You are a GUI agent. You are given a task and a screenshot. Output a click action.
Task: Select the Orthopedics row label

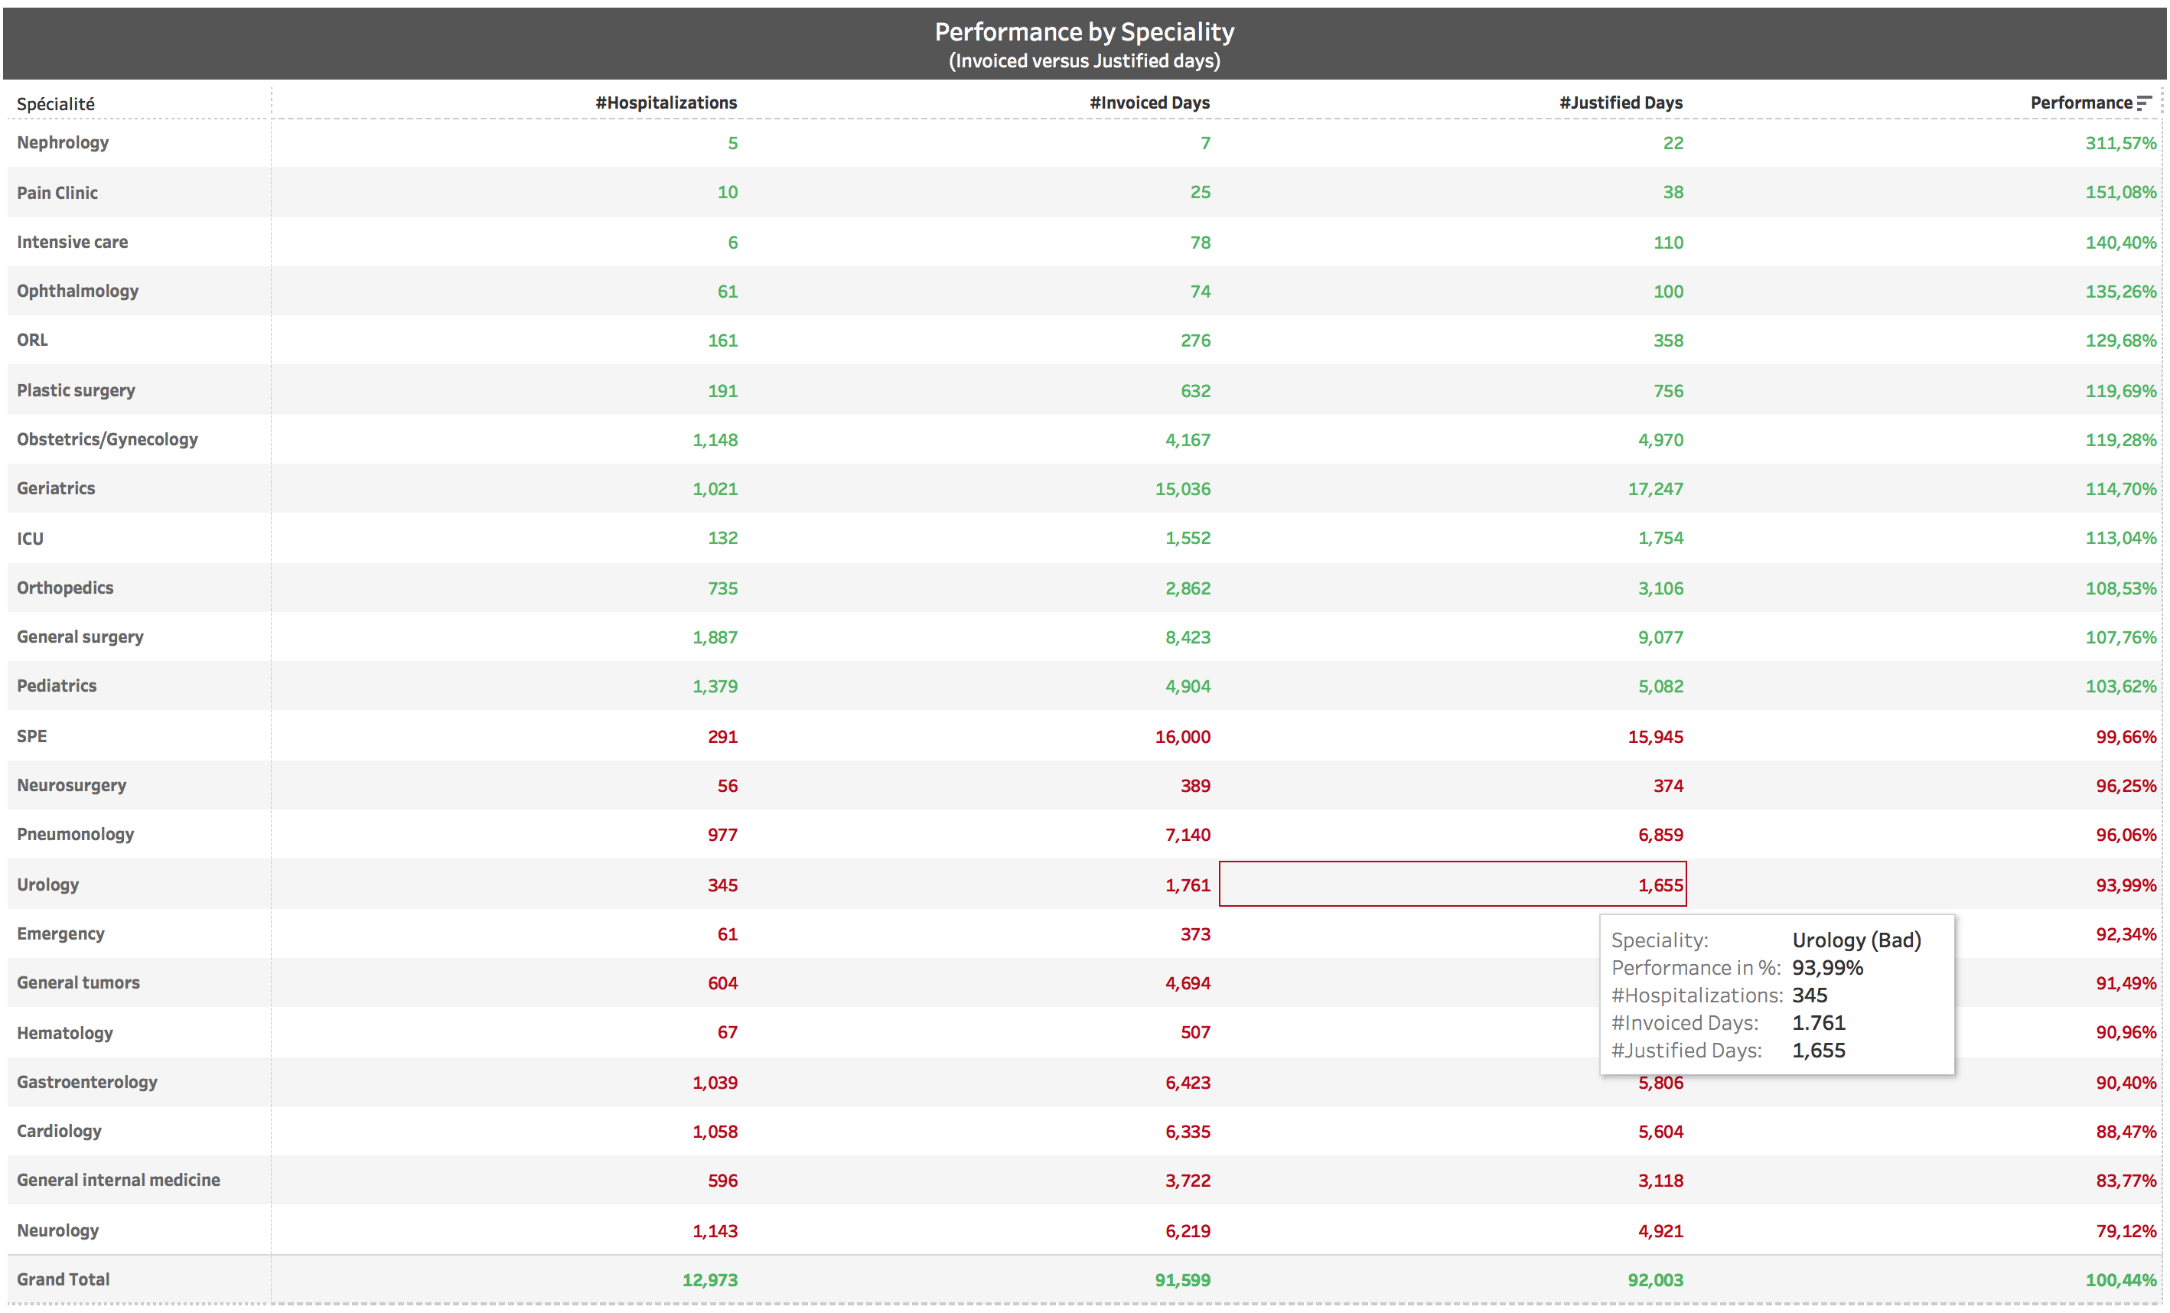coord(65,588)
